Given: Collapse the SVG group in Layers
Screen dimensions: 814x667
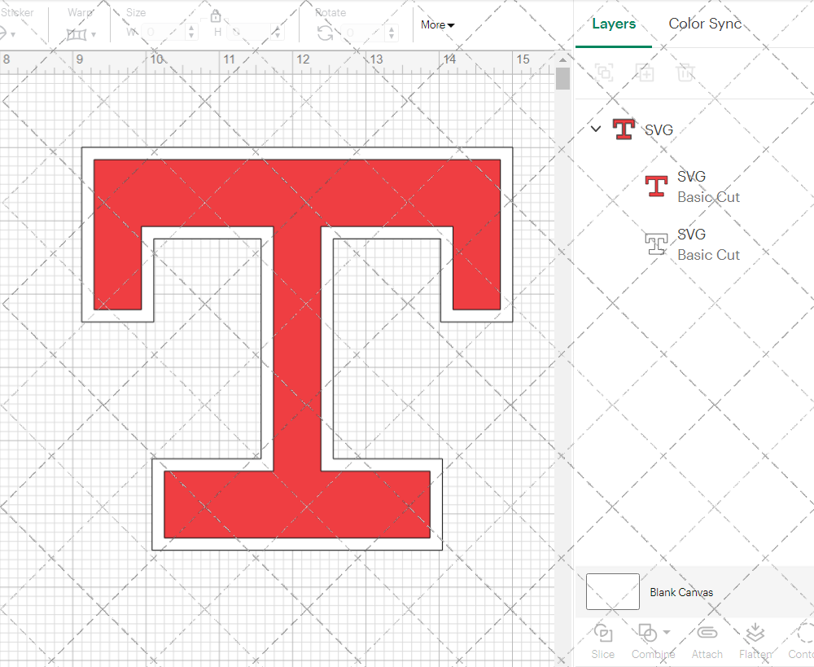Looking at the screenshot, I should click(x=596, y=129).
